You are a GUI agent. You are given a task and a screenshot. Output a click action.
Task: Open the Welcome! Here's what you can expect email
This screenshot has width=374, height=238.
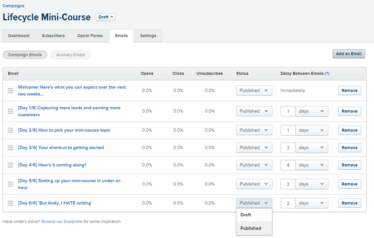point(72,91)
